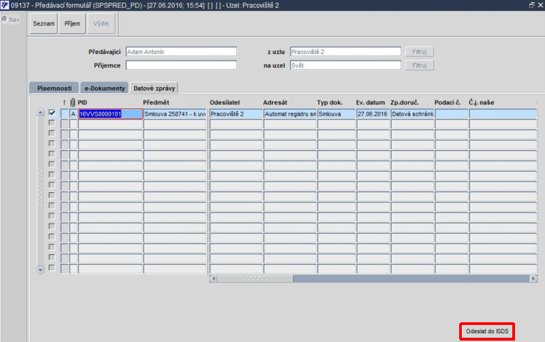Click Ev. datum cell 27.06.2016

373,114
